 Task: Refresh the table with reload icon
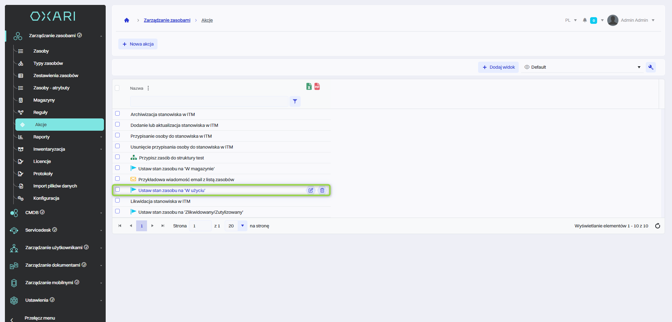tap(658, 226)
